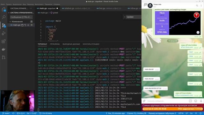Click the Telegram message input box
204x115 pixels.
167,101
